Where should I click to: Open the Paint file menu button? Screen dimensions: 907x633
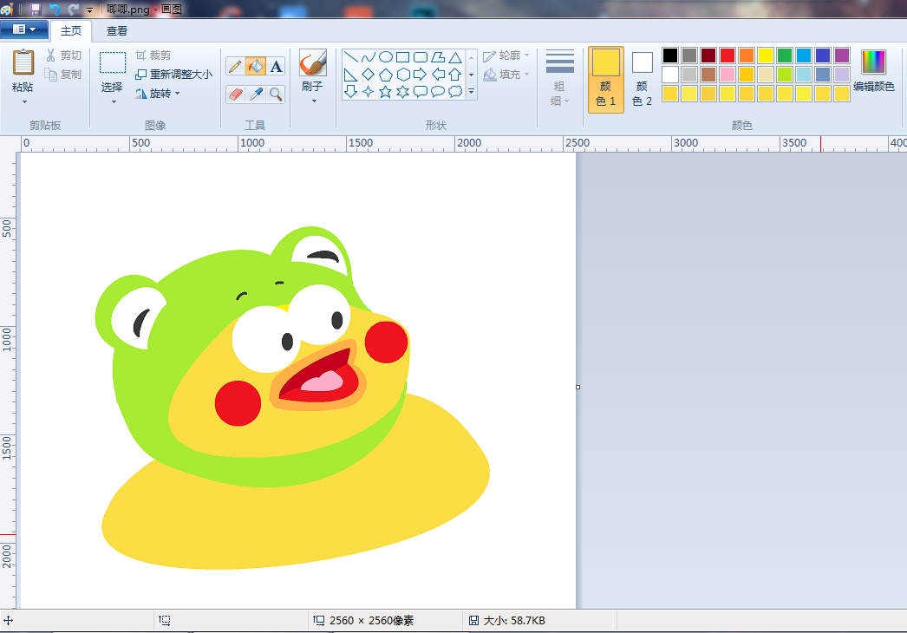tap(24, 30)
